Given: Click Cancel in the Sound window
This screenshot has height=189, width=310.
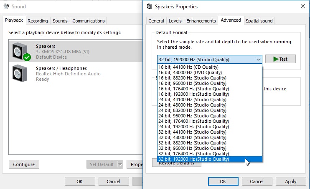Looking at the screenshot, I should tap(113, 182).
